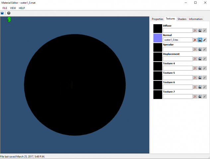This screenshot has height=159, width=210.
Task: Remove the Normal texture with the red X
Action: pyautogui.click(x=195, y=40)
